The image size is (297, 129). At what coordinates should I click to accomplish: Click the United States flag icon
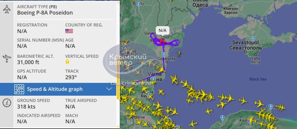click(x=69, y=31)
